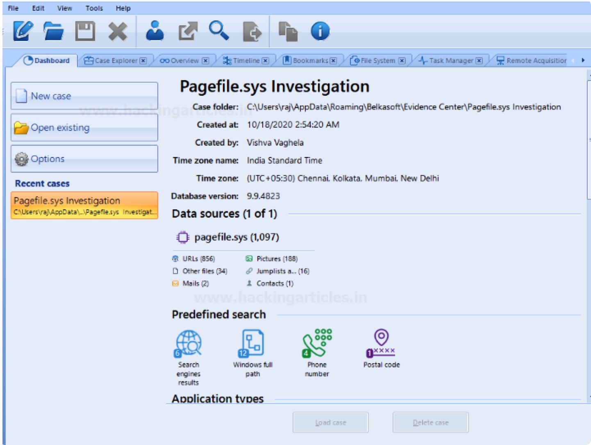Viewport: 591px width, 445px height.
Task: Open Edit menu
Action: 38,8
